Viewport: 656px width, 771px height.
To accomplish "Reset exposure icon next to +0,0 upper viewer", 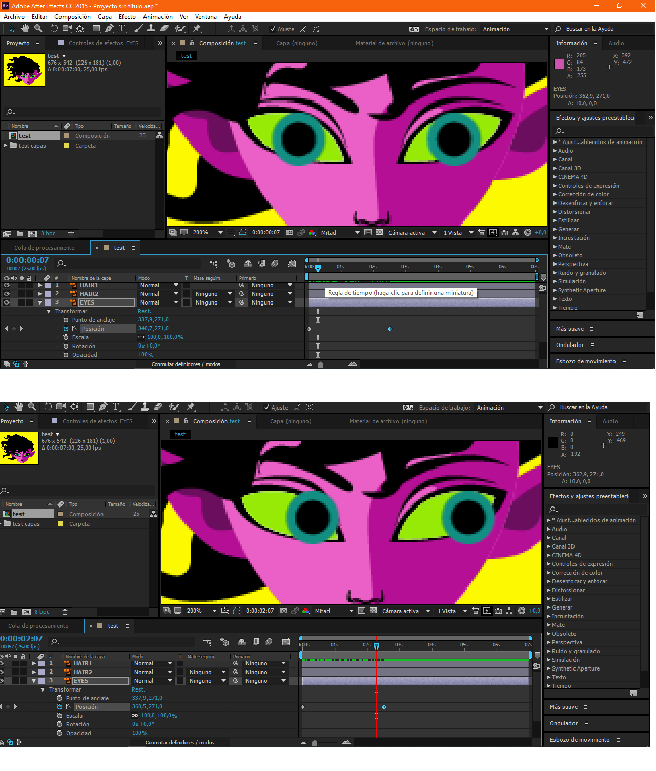I will pyautogui.click(x=528, y=233).
